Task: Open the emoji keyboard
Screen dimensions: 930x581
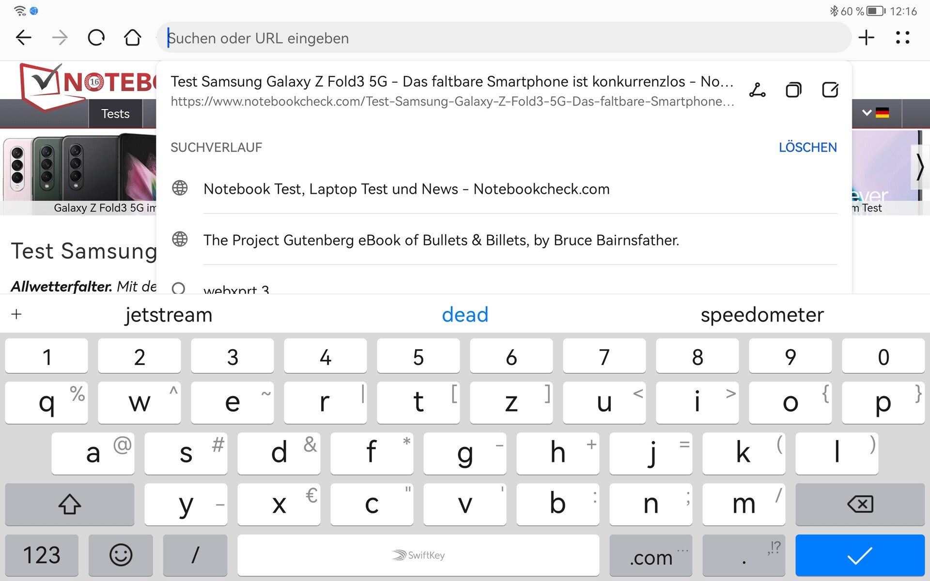Action: click(121, 555)
